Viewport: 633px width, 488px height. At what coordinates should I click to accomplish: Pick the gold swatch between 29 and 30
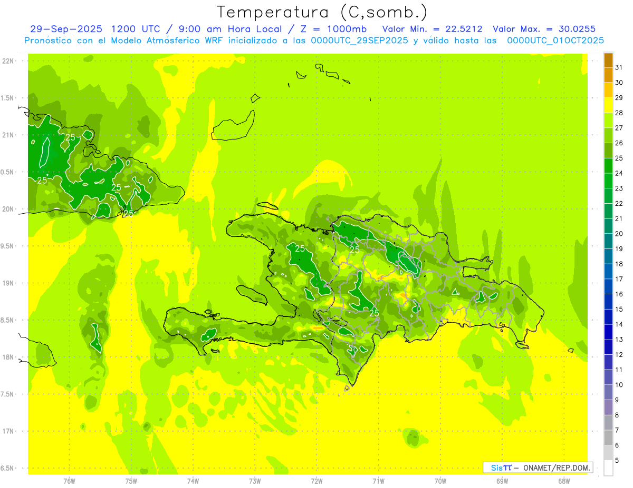point(608,90)
